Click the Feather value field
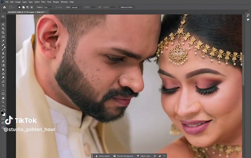Screen dimensions: 251x158 (x=48, y=7)
